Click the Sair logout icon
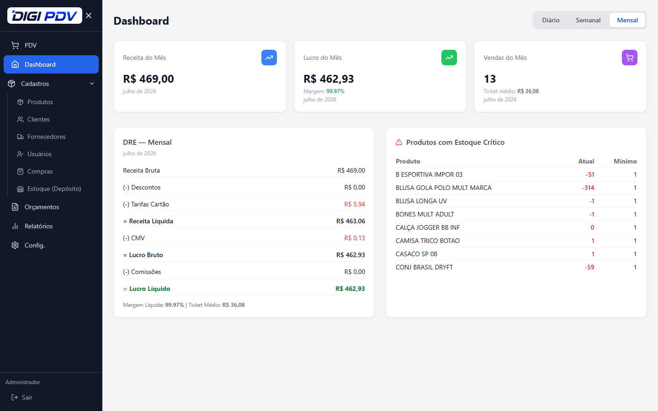Viewport: 658px width, 411px height. [x=15, y=397]
